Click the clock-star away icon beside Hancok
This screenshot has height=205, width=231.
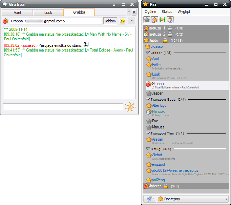pyautogui.click(x=149, y=112)
